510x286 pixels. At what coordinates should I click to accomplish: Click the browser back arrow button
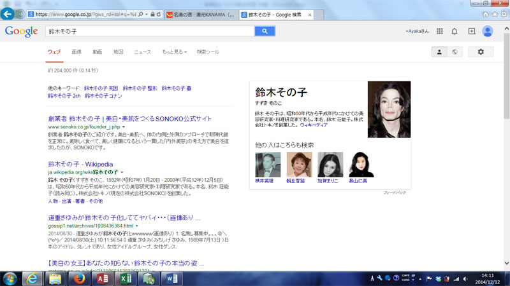7,14
